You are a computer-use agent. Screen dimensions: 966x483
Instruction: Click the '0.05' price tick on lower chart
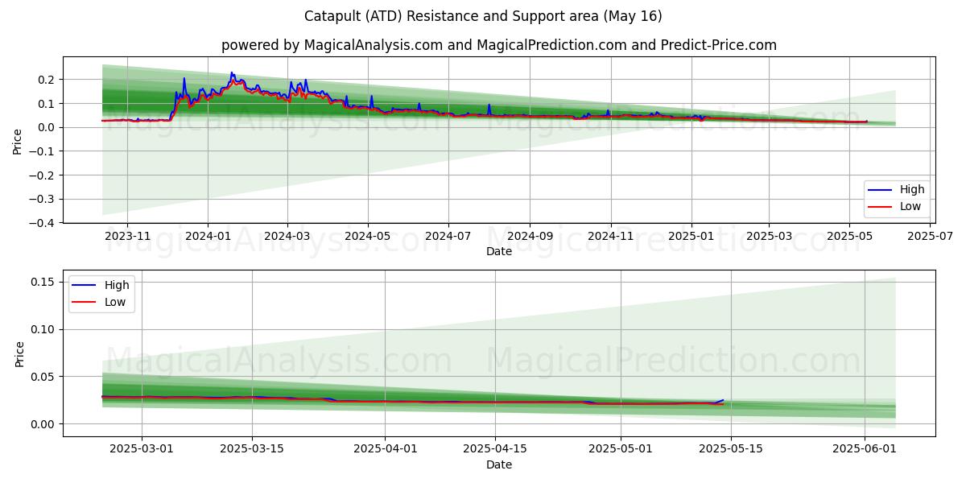click(x=44, y=377)
